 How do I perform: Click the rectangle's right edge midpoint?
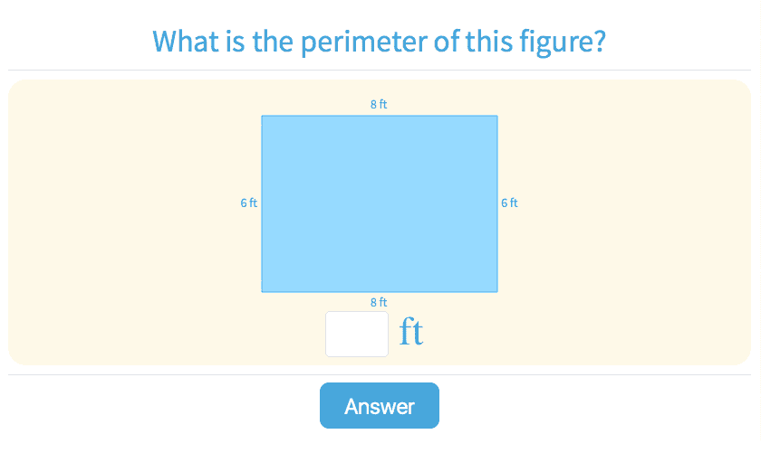click(496, 203)
